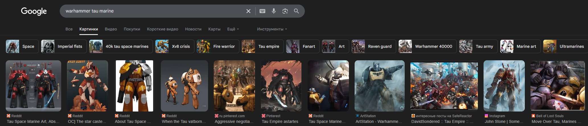Open the Instagram John Stone image result
The image size is (588, 126).
click(504, 86)
